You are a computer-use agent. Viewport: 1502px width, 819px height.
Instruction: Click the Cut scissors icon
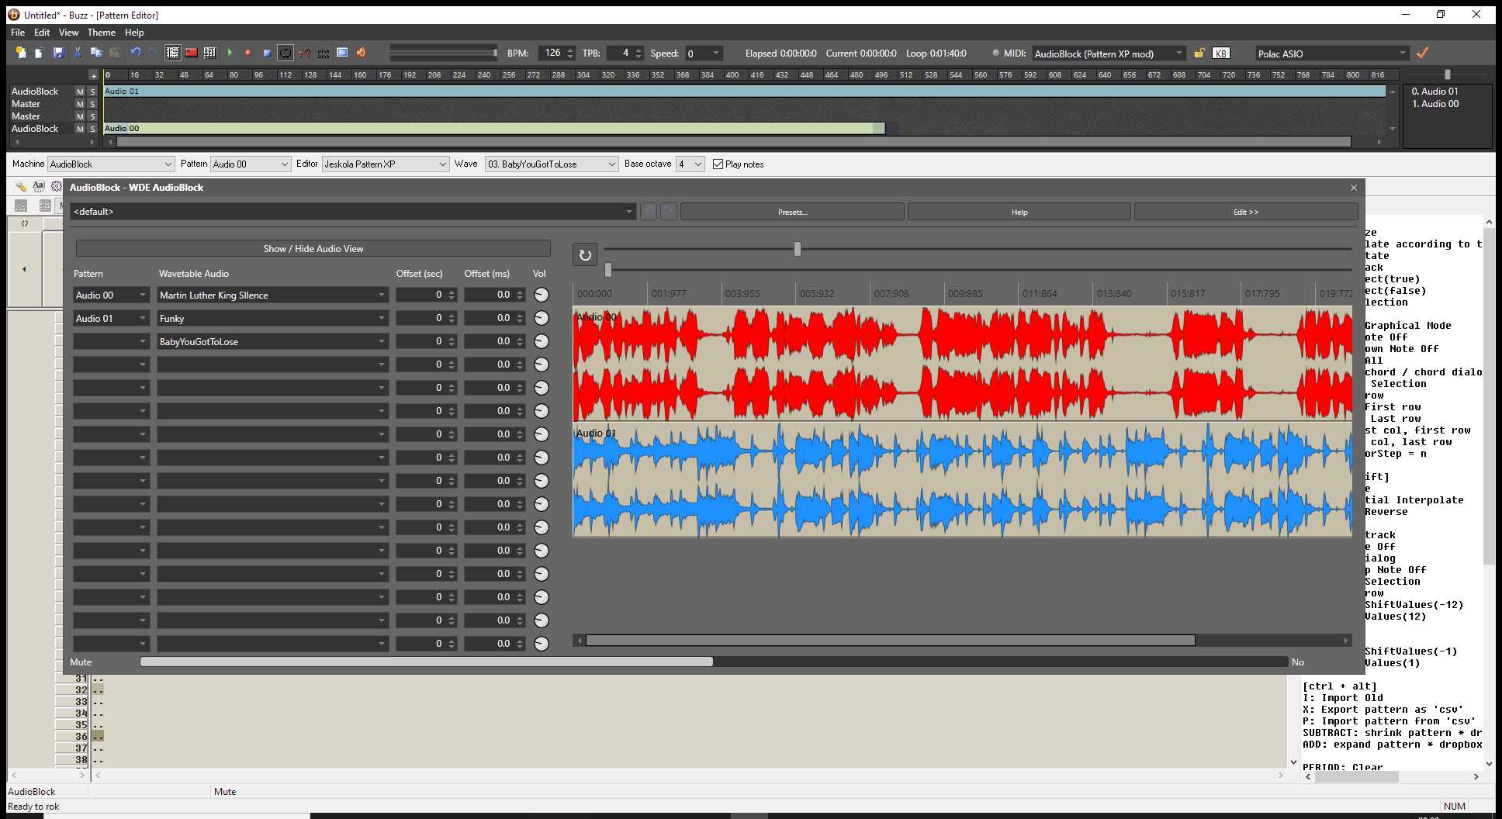click(x=78, y=52)
